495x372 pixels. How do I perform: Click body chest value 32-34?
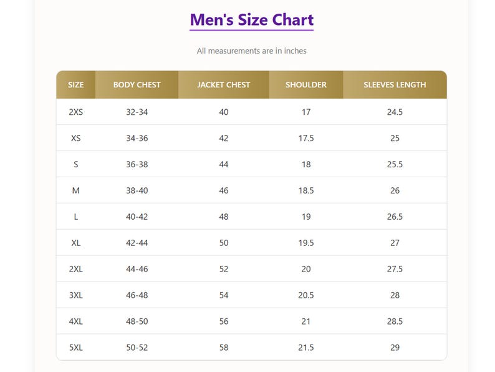[x=137, y=112]
